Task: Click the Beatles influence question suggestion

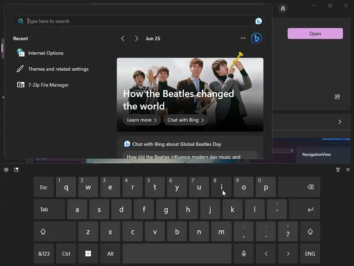Action: click(190, 156)
